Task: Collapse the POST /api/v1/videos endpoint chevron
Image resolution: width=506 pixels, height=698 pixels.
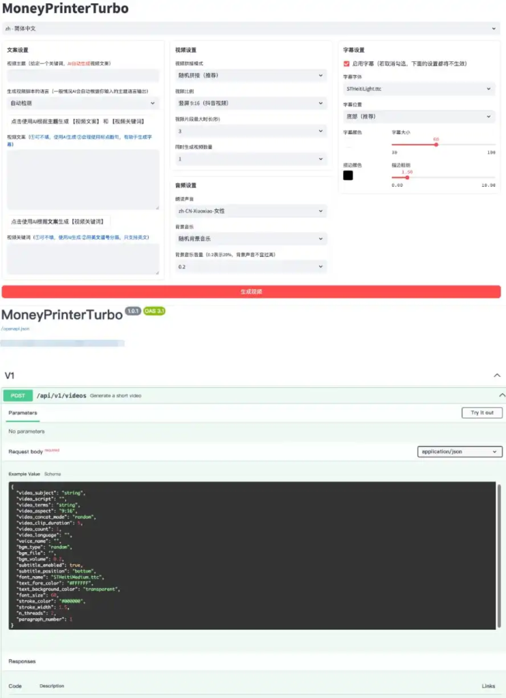Action: pyautogui.click(x=502, y=395)
